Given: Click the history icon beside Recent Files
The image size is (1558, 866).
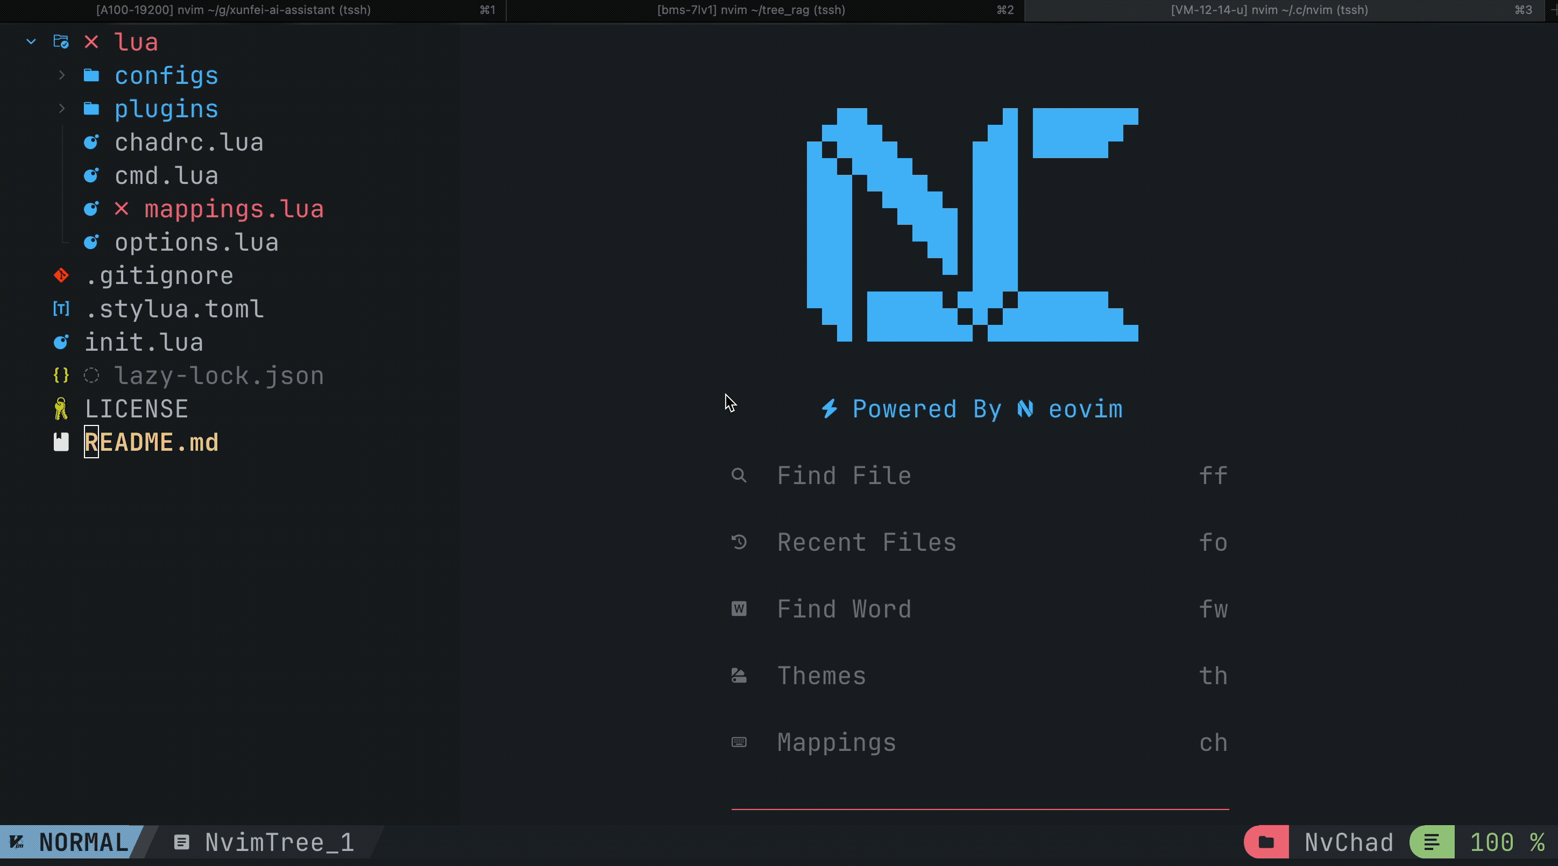Looking at the screenshot, I should [739, 542].
